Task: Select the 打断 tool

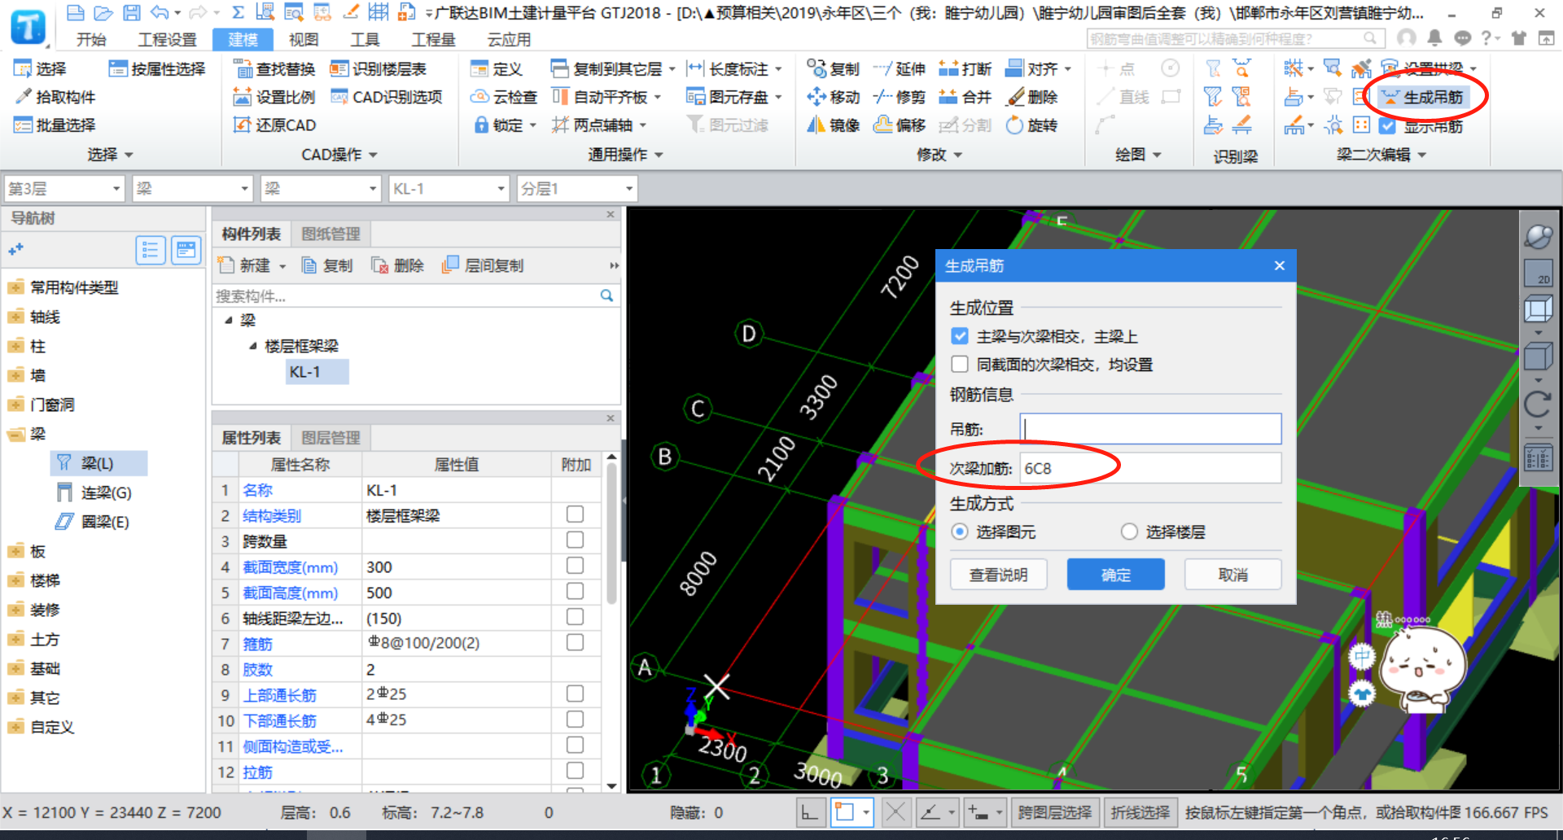Action: pyautogui.click(x=965, y=69)
